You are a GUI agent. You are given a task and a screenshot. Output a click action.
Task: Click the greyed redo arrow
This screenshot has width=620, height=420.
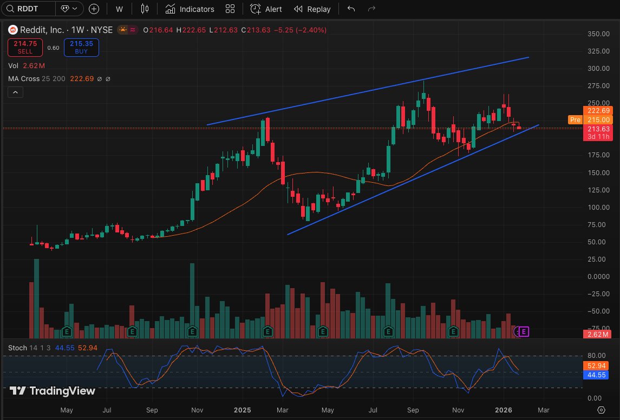coord(371,9)
